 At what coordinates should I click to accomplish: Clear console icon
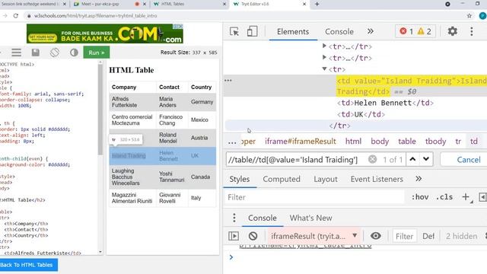click(253, 236)
